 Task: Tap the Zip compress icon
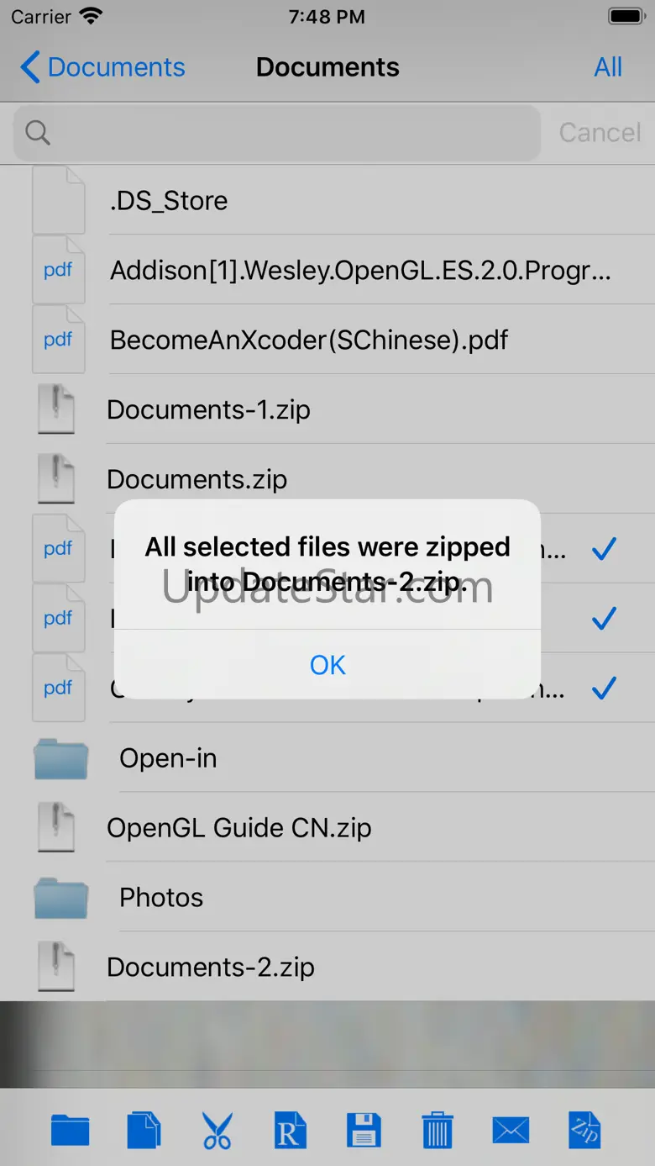(x=584, y=1130)
